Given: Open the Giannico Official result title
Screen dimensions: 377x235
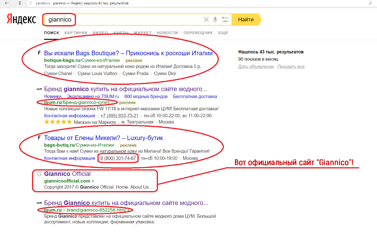Looking at the screenshot, I should [67, 174].
